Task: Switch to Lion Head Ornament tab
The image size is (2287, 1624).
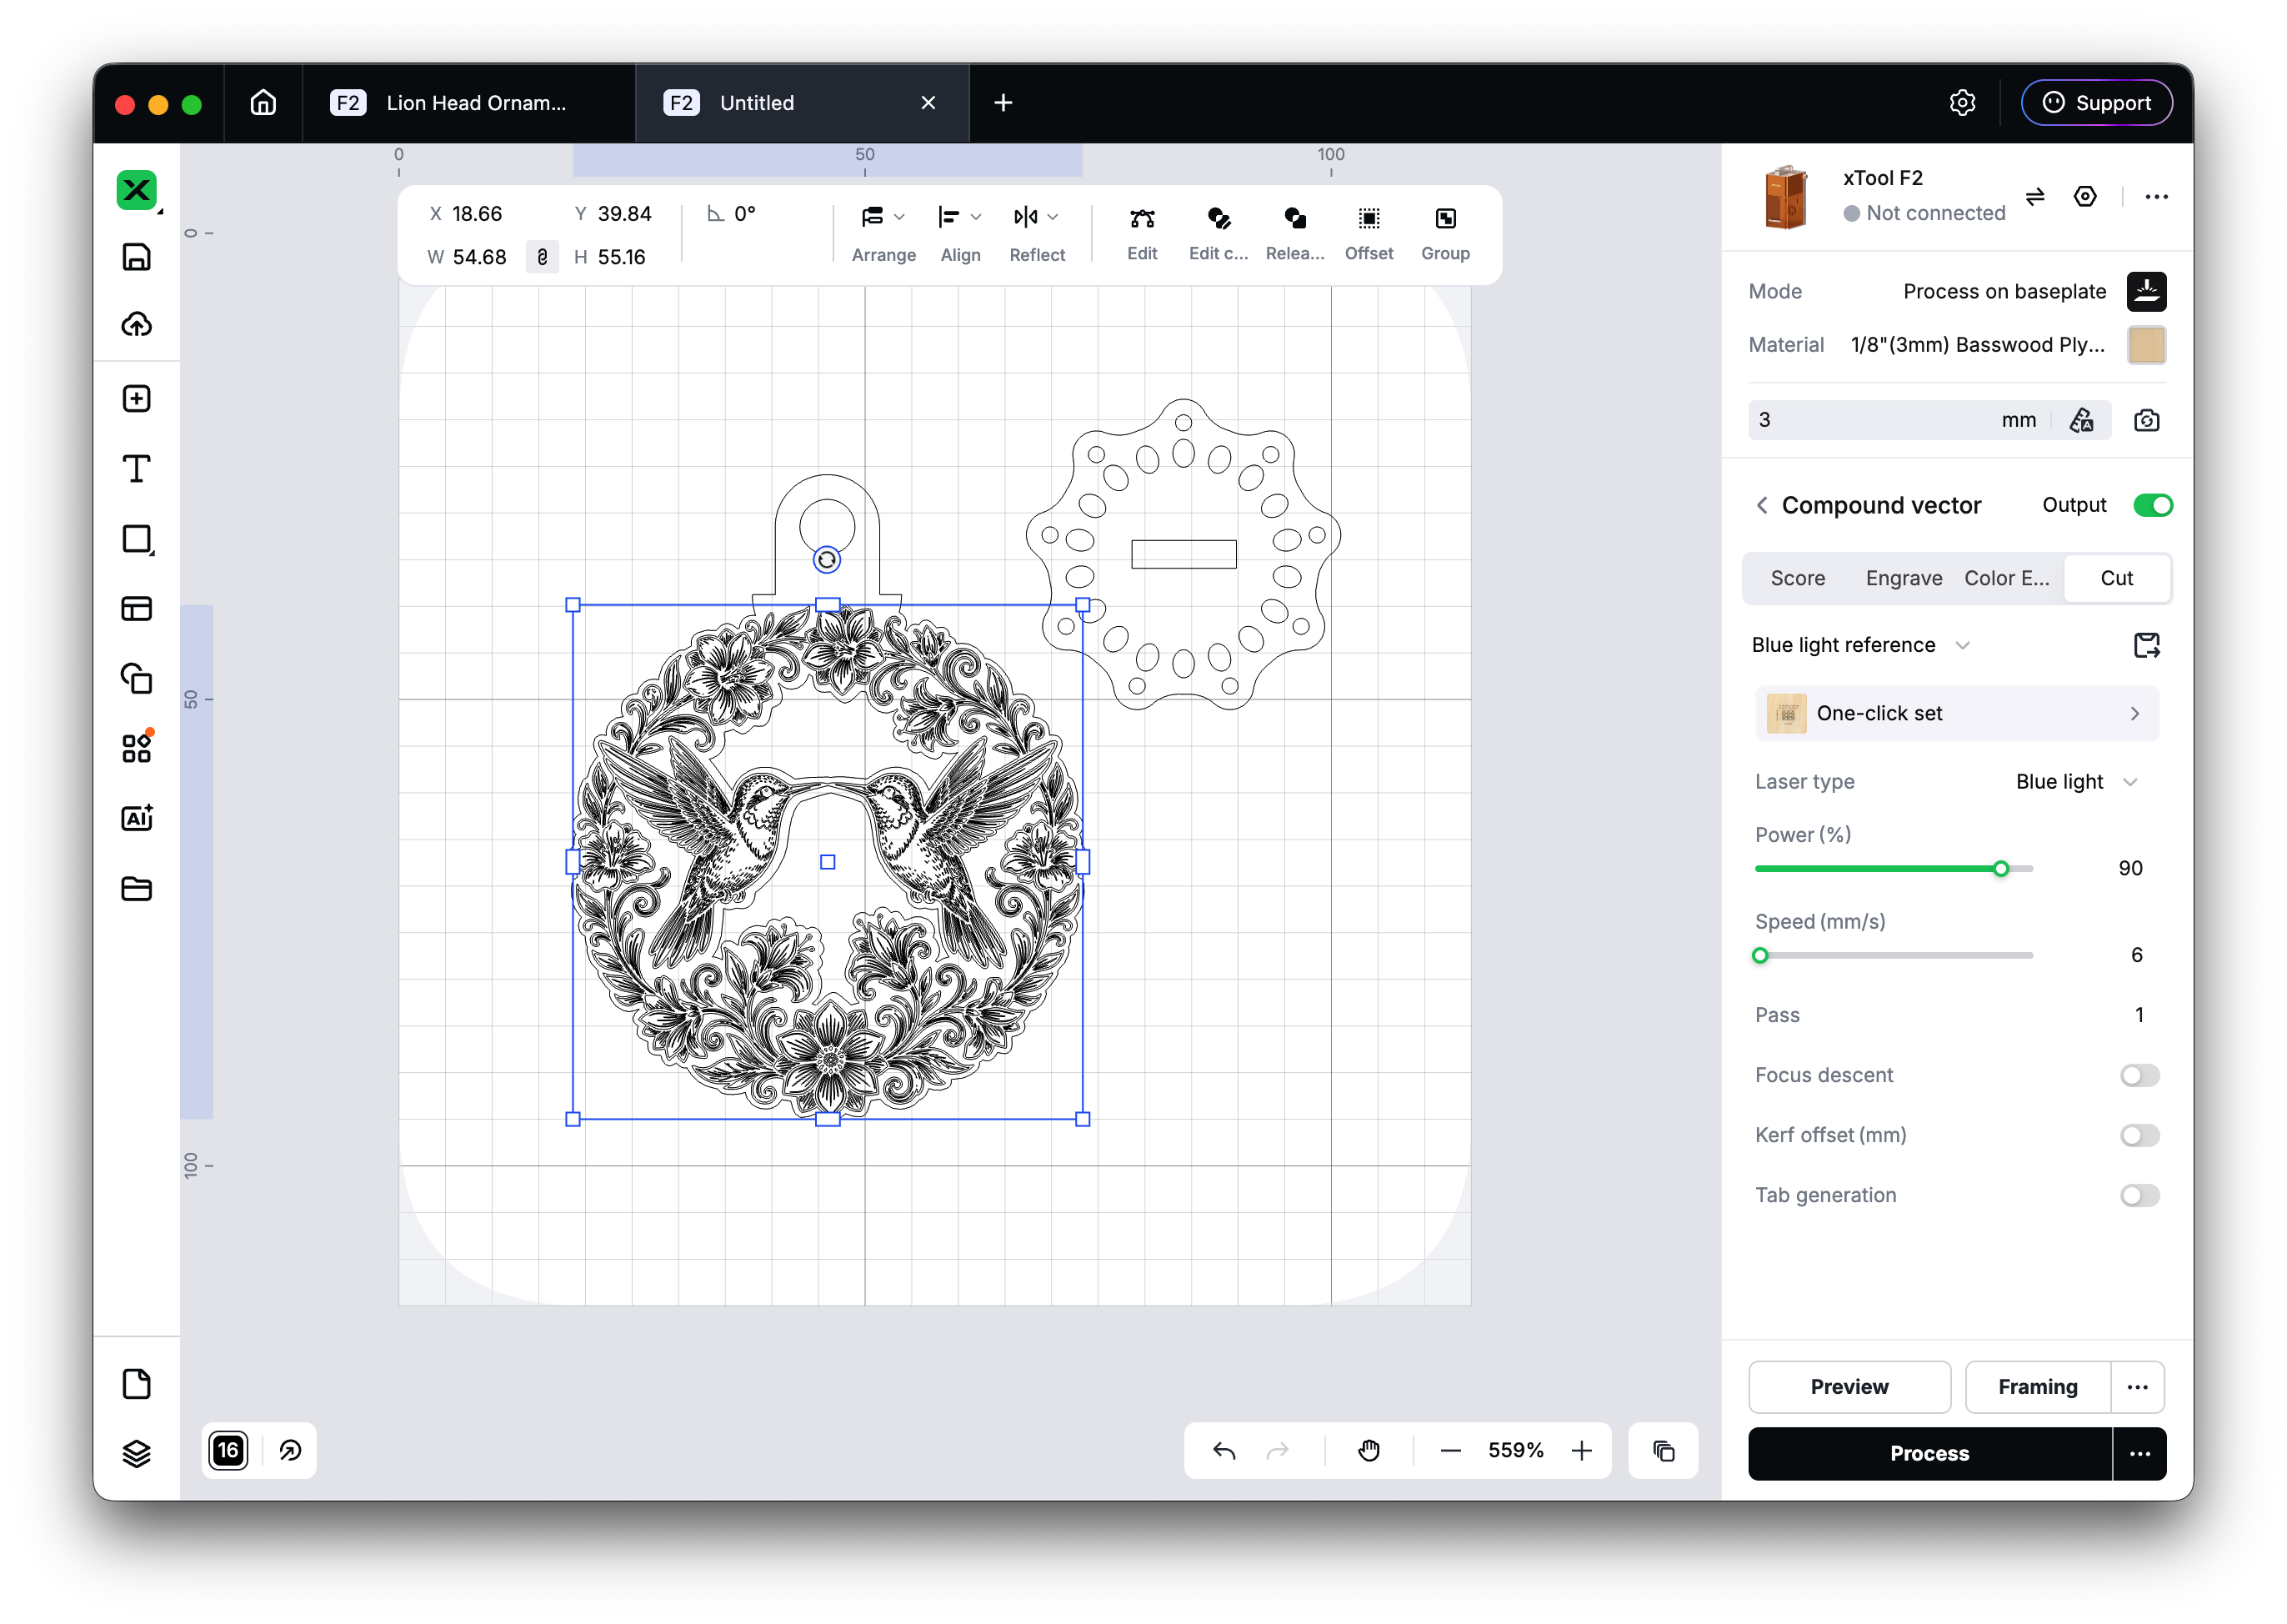Action: (468, 103)
